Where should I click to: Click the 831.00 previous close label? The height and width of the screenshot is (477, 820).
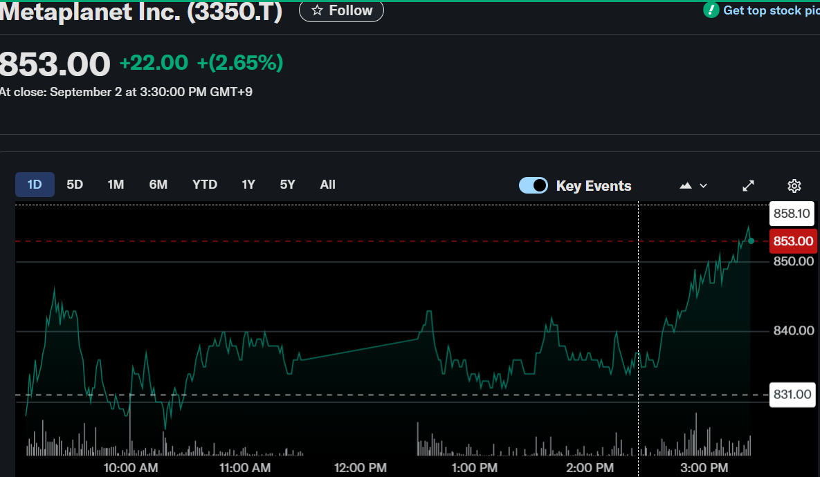tap(792, 395)
